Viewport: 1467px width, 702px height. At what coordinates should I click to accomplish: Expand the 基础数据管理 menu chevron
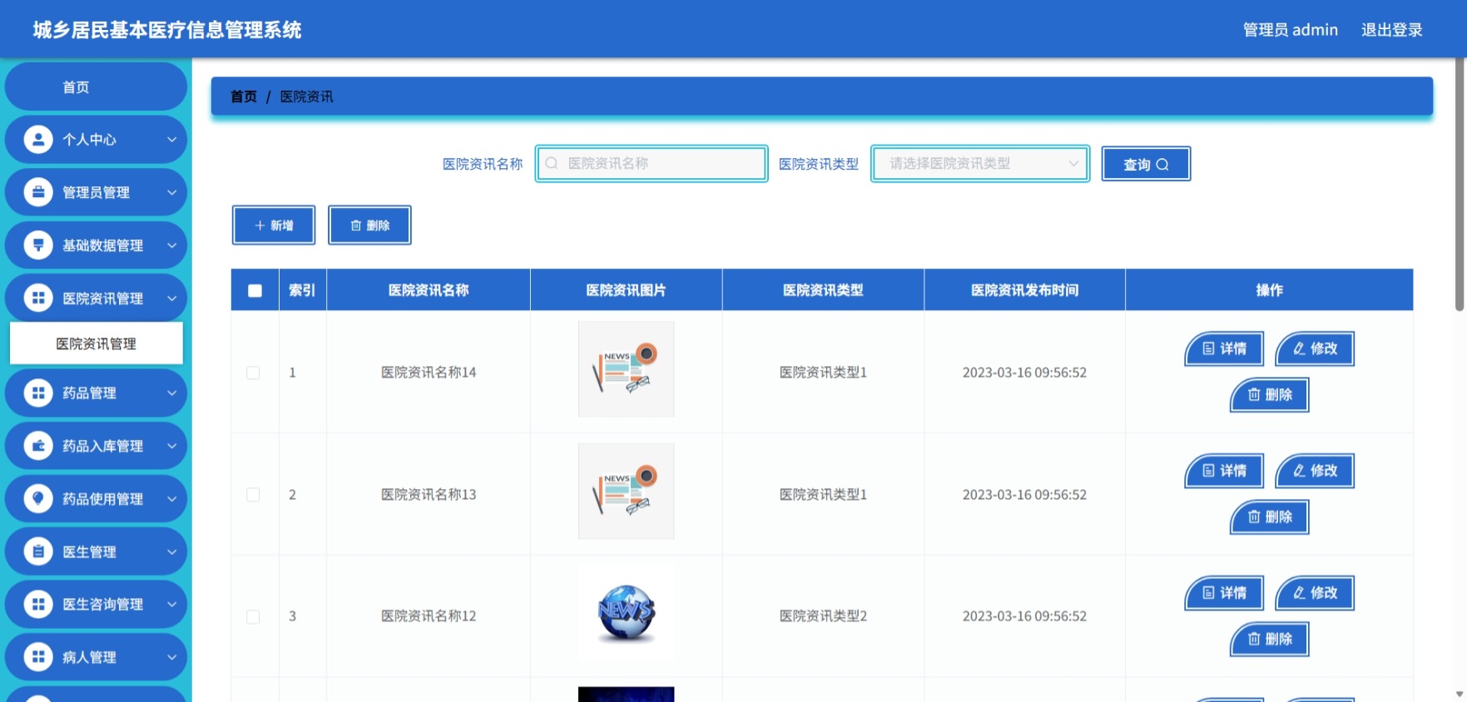[171, 245]
